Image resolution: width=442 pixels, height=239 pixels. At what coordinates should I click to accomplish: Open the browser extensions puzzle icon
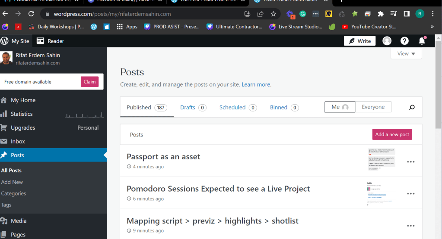pyautogui.click(x=381, y=14)
